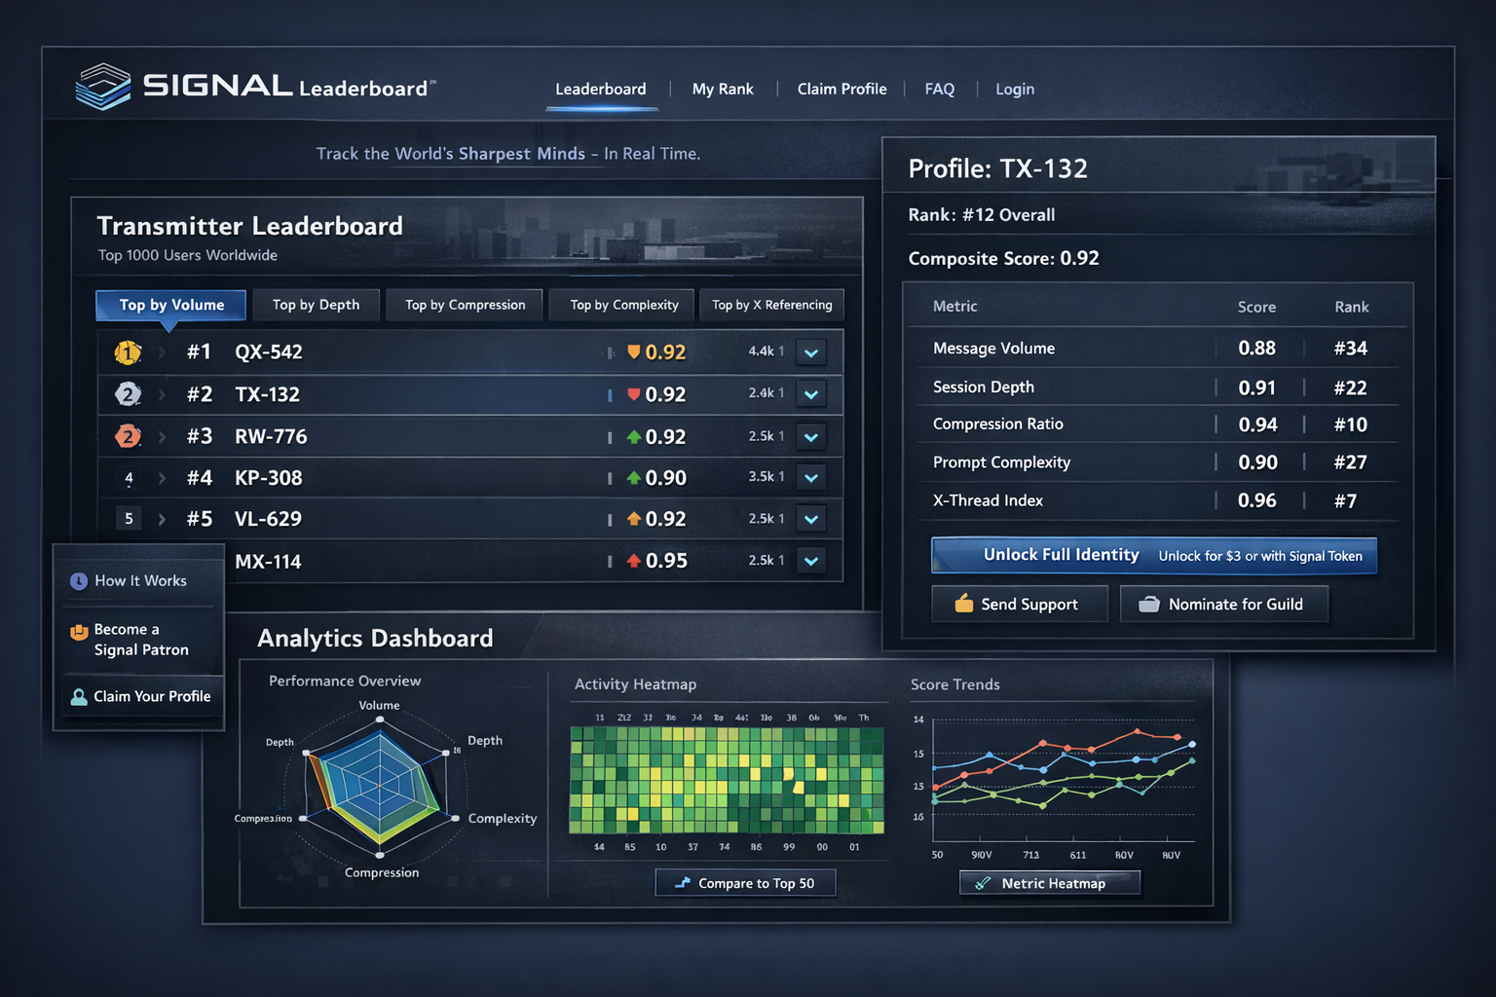Open the Login link
The height and width of the screenshot is (997, 1496).
click(x=1015, y=89)
